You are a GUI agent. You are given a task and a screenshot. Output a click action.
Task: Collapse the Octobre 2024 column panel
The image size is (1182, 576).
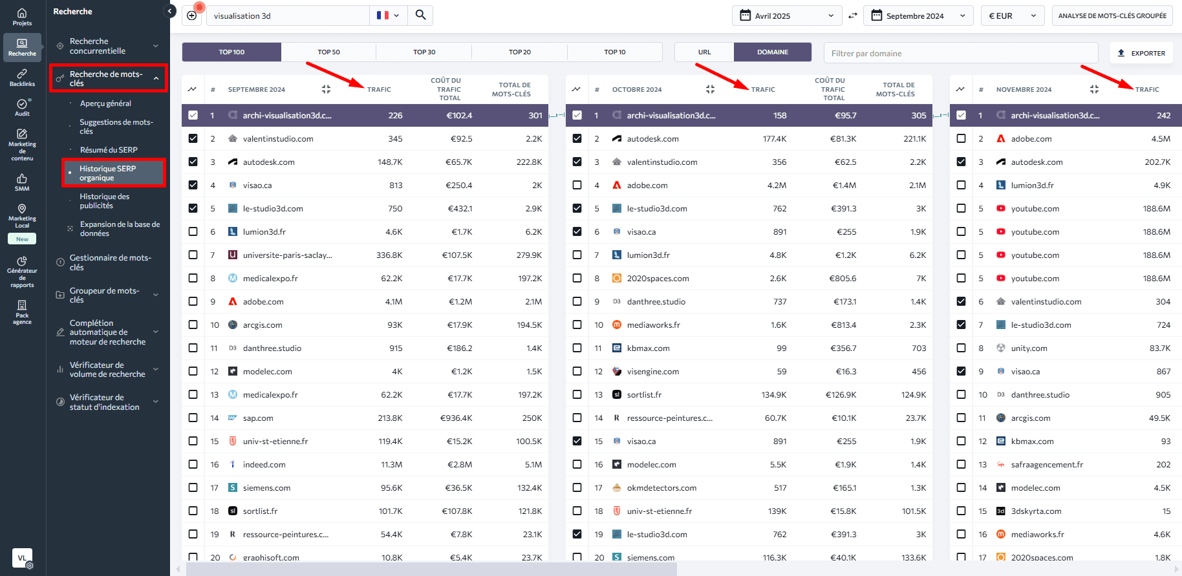710,89
